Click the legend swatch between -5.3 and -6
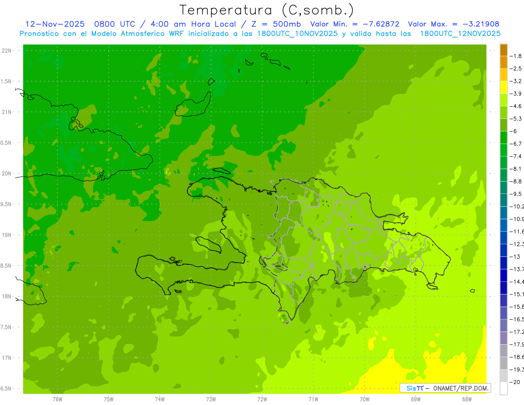Image resolution: width=524 pixels, height=405 pixels. click(503, 125)
